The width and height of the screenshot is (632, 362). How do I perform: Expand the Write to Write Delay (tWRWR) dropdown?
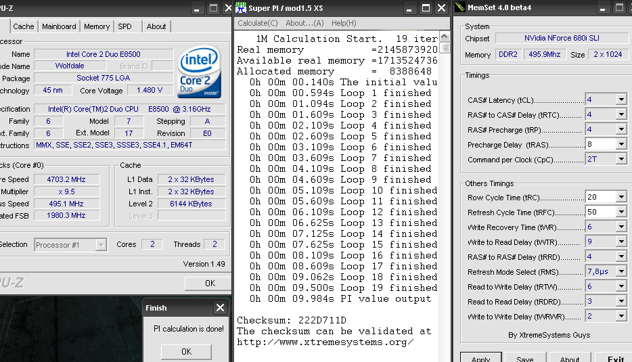click(x=621, y=316)
